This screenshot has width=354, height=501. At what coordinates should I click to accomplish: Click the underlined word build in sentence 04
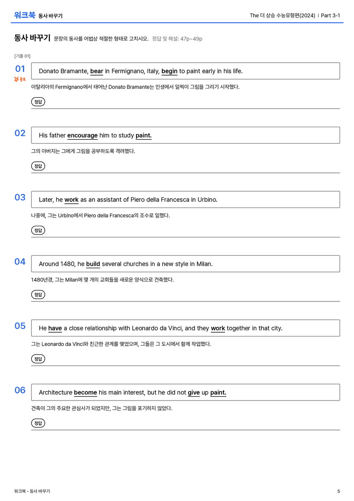point(93,264)
